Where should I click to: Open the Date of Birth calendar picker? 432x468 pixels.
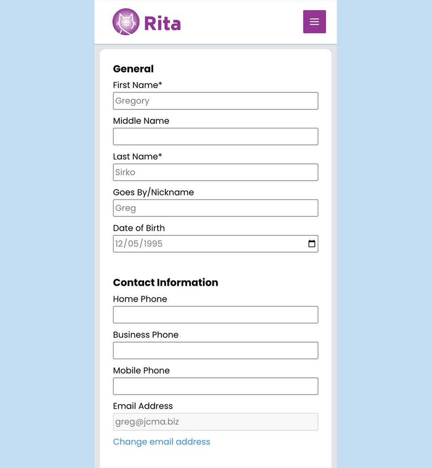[311, 244]
